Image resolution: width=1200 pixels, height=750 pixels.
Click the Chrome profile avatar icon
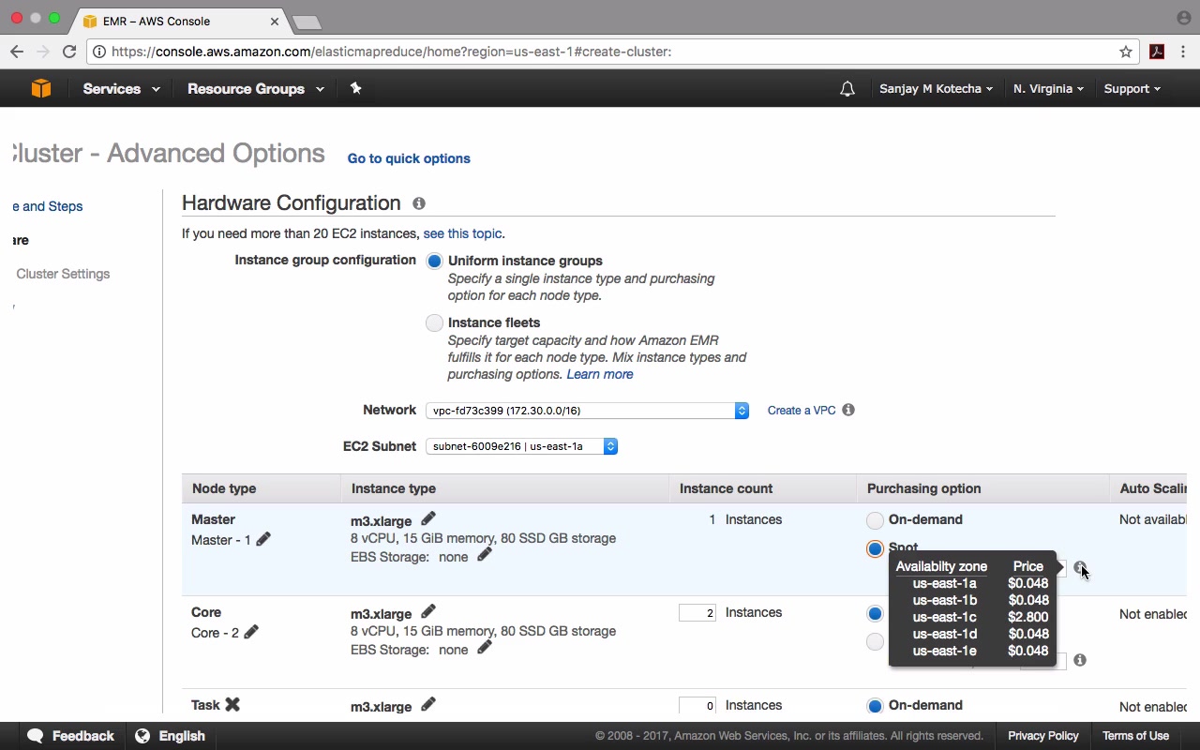click(x=1183, y=18)
